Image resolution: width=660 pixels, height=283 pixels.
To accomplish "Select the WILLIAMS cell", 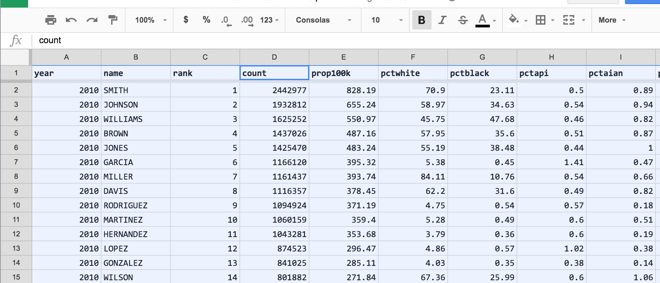I will click(136, 119).
